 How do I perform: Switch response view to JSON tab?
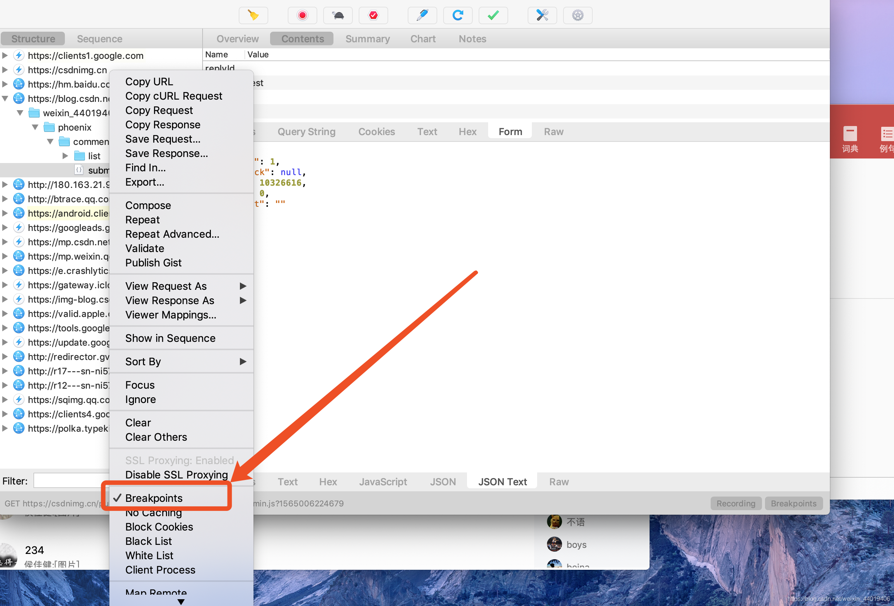pos(443,482)
